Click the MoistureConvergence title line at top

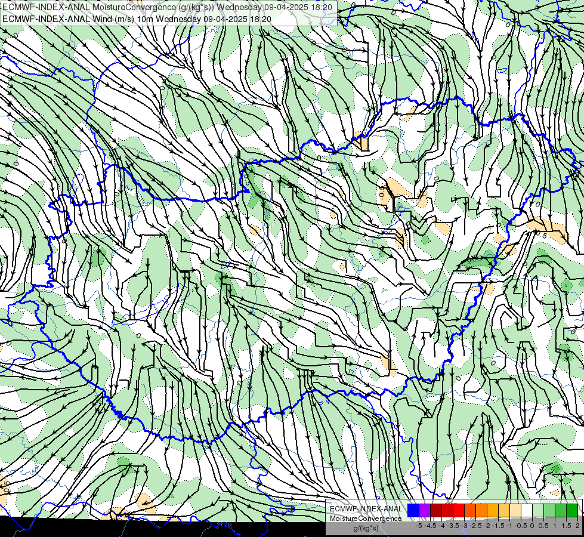(x=167, y=7)
